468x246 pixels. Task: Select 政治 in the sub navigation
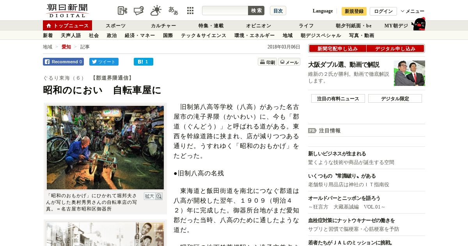(x=112, y=36)
